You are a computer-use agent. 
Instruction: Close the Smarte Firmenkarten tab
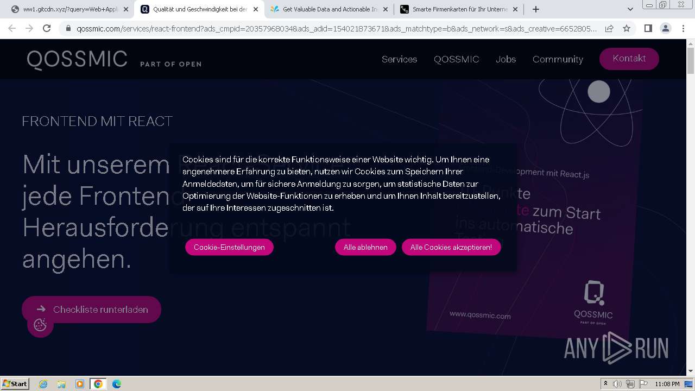(515, 9)
